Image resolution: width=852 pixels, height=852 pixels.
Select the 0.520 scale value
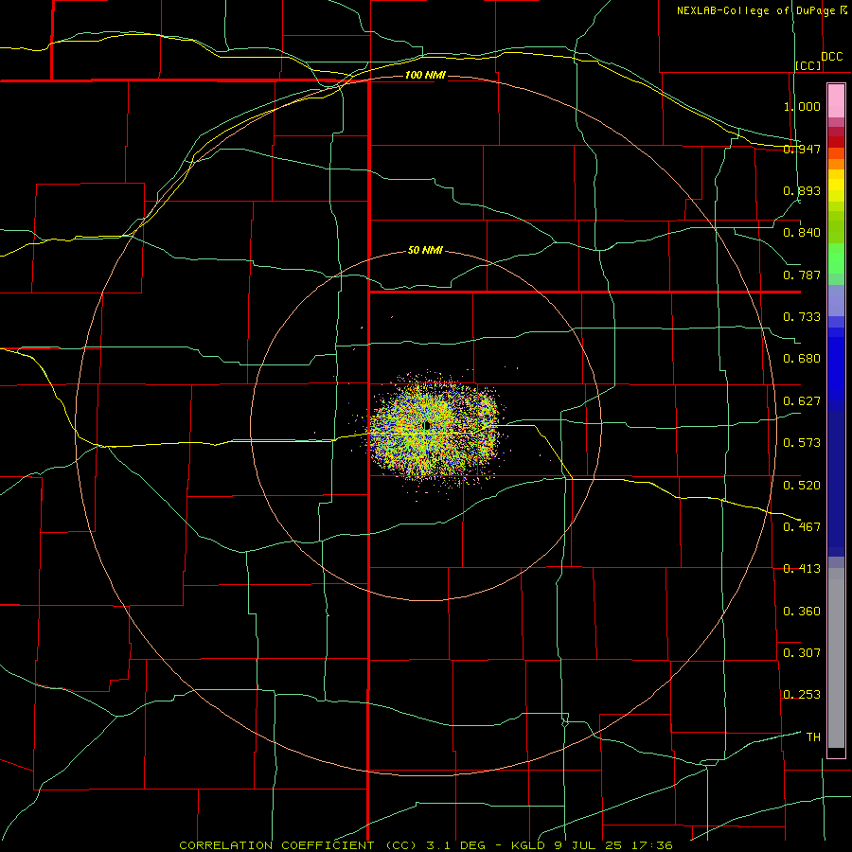[x=802, y=486]
